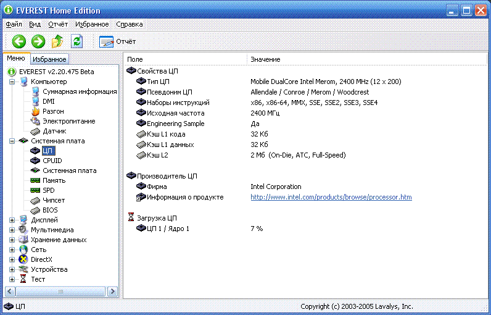Open the Справка menu
The width and height of the screenshot is (491, 315).
pyautogui.click(x=130, y=24)
